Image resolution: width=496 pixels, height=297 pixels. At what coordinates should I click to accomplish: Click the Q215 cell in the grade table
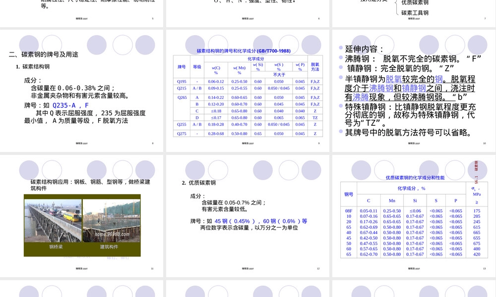182,89
